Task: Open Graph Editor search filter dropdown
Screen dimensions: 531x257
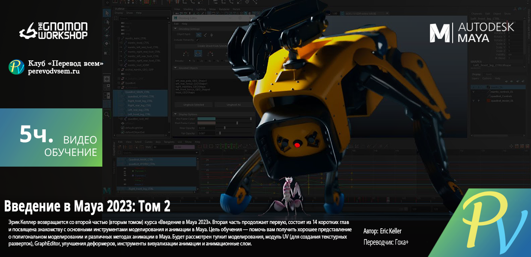Action: 197,152
